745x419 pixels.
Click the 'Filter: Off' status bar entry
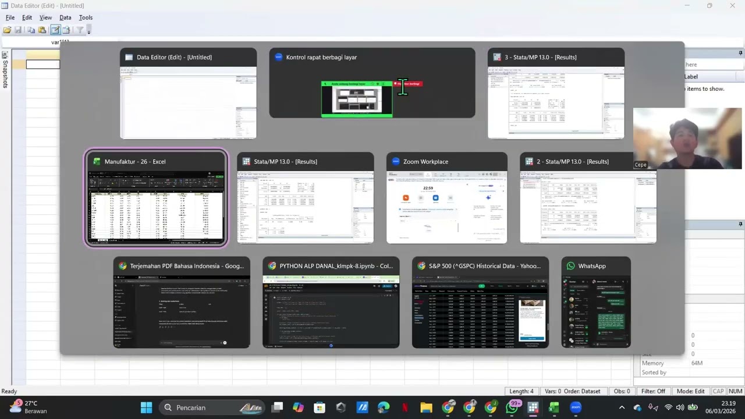[x=653, y=391]
